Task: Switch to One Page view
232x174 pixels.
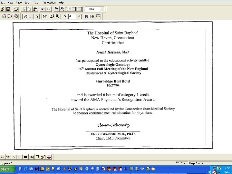Action: tap(87, 16)
